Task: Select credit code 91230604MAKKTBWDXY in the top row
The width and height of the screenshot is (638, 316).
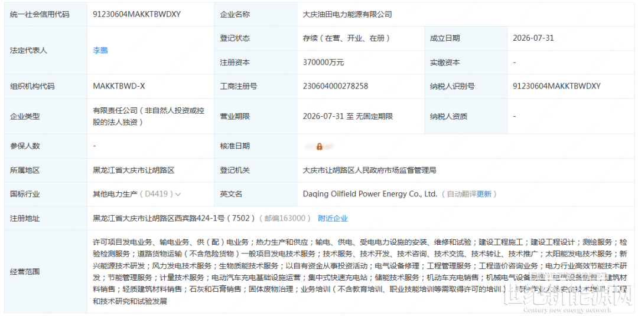Action: tap(136, 14)
